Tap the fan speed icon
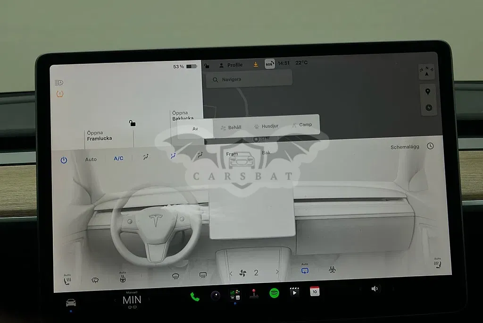This screenshot has width=483, height=323. tap(243, 273)
